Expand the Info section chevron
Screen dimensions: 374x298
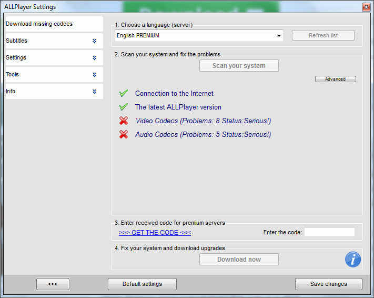pyautogui.click(x=95, y=92)
